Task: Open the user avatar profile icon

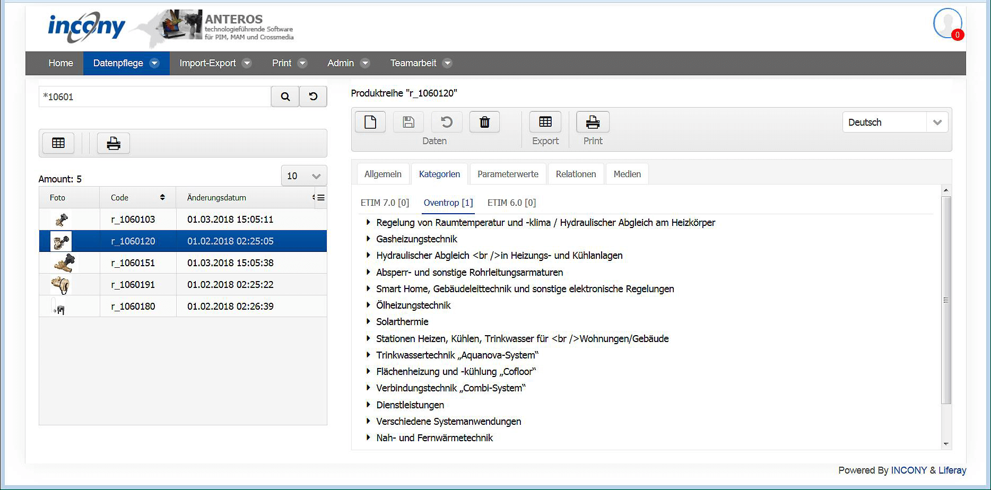Action: point(947,23)
